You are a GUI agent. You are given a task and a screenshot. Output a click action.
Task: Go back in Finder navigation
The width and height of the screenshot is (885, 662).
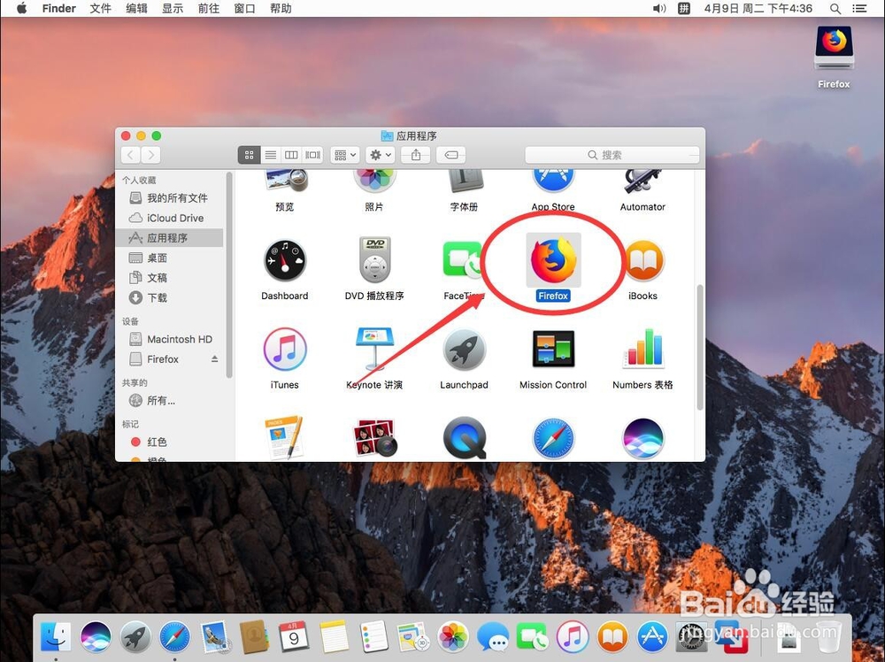[x=131, y=155]
